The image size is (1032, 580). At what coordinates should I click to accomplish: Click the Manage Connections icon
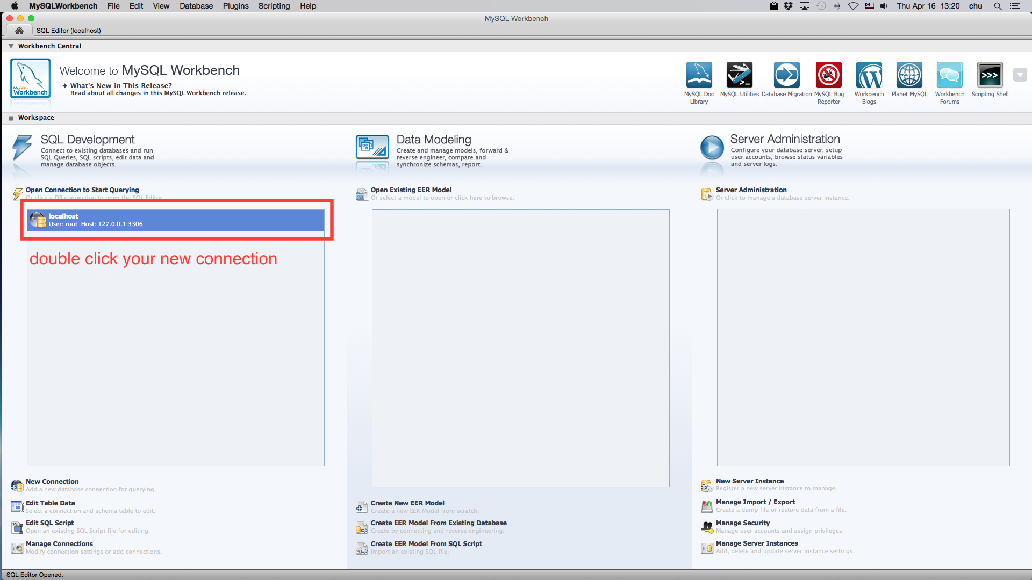point(16,548)
